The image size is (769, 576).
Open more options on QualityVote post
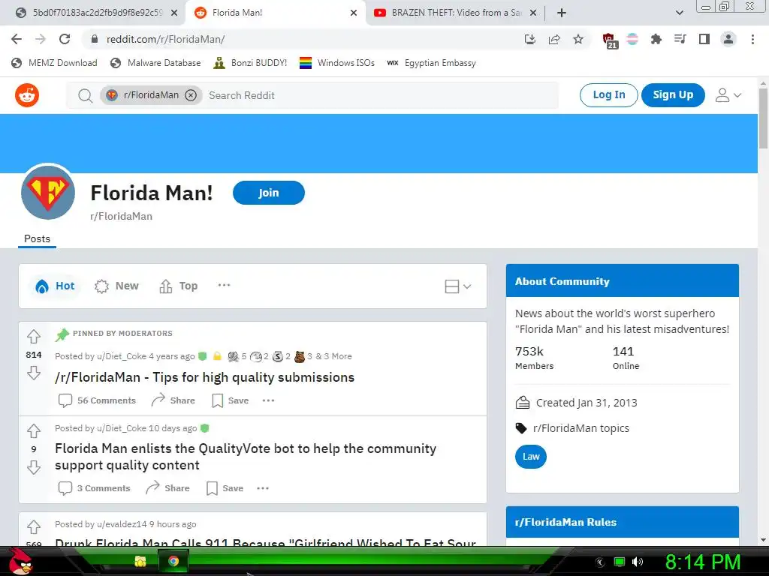click(x=263, y=488)
